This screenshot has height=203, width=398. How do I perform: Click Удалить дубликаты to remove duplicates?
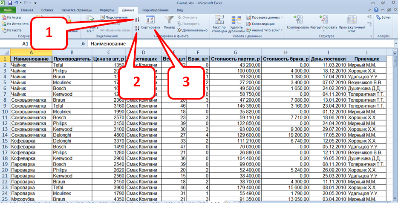click(x=236, y=24)
